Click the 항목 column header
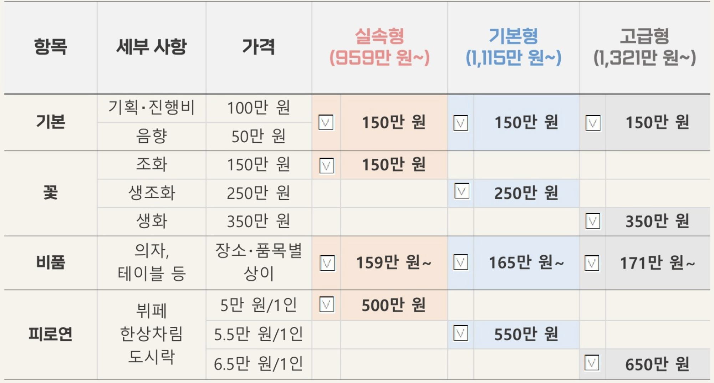Viewport: 714px width, 383px height. pos(50,47)
